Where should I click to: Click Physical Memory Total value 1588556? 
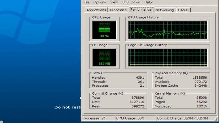pyautogui.click(x=200, y=78)
